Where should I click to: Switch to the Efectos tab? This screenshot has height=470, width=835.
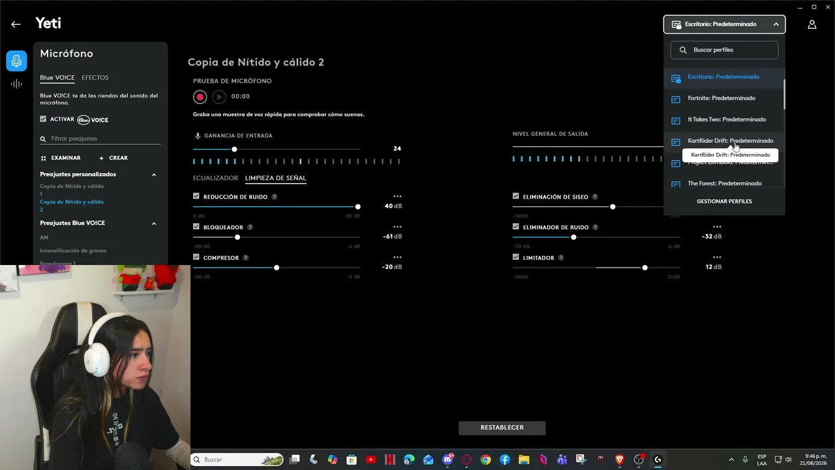point(95,78)
